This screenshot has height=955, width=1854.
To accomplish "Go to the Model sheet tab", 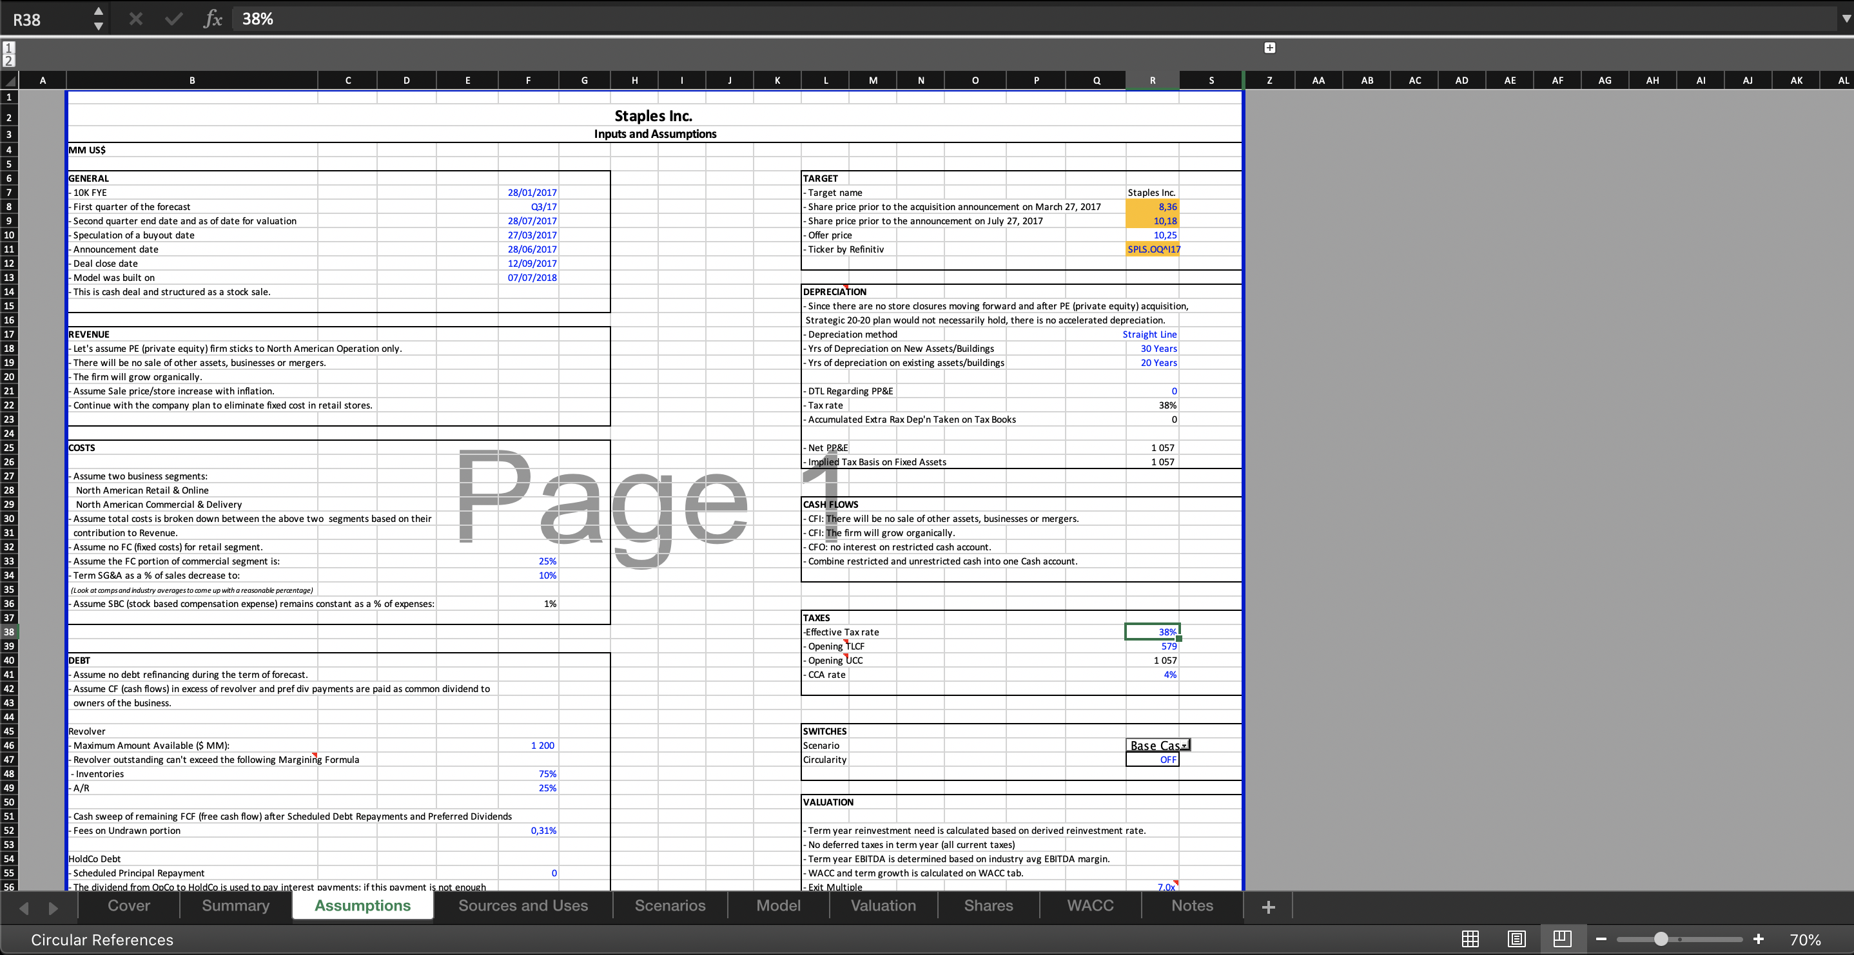I will [x=778, y=905].
